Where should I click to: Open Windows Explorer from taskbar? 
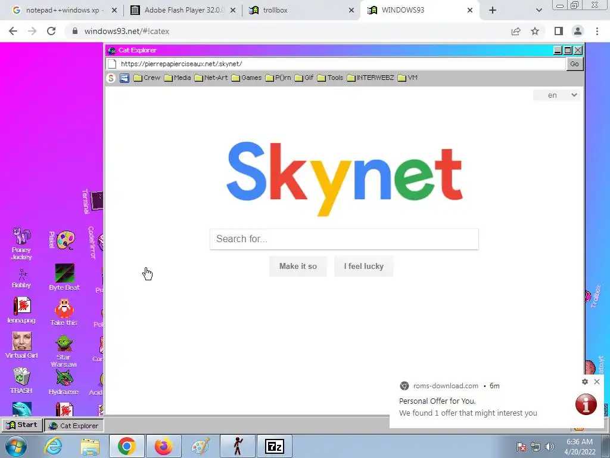90,446
